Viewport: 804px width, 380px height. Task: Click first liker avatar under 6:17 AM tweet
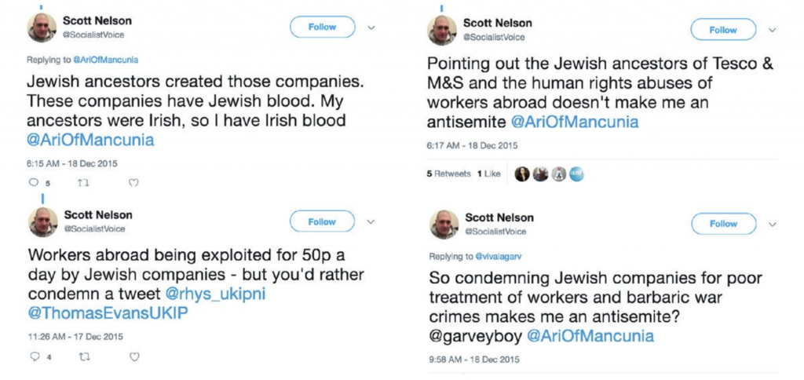click(522, 174)
